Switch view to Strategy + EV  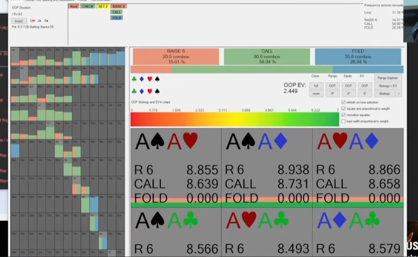tap(388, 86)
